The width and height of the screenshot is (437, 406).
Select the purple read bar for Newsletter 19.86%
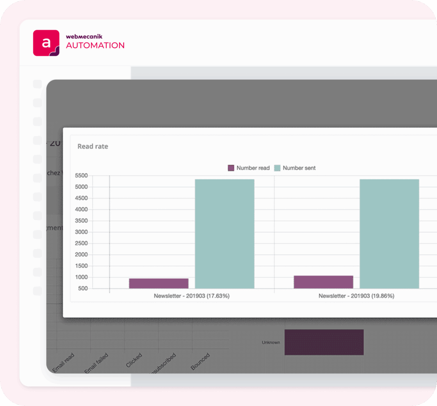(x=323, y=282)
